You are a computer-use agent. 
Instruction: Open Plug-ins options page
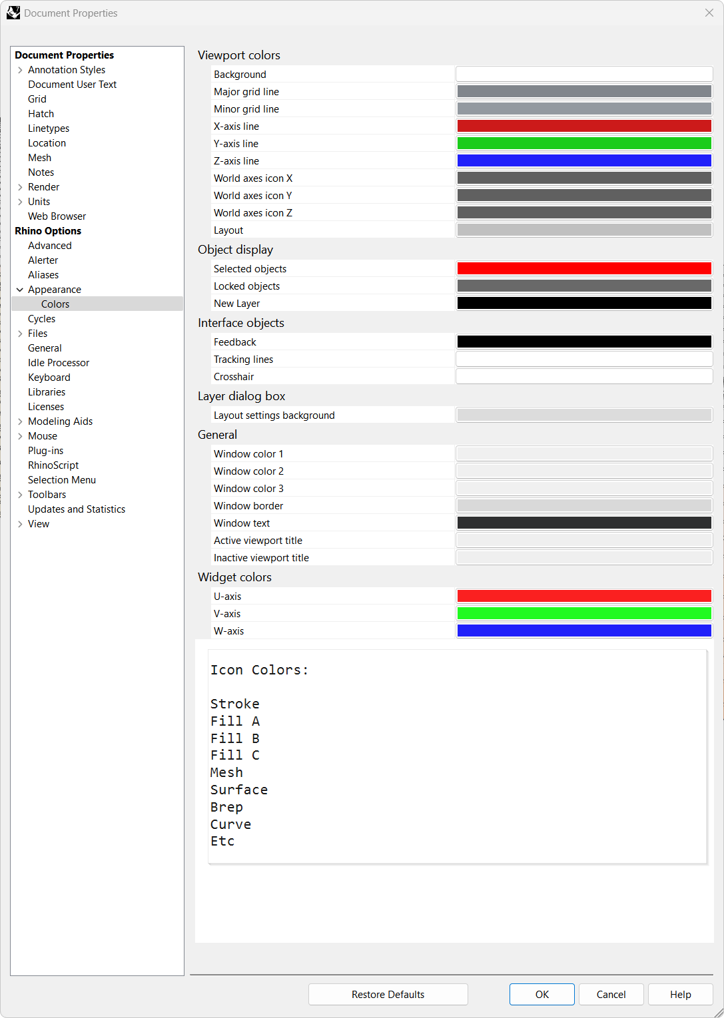tap(45, 451)
